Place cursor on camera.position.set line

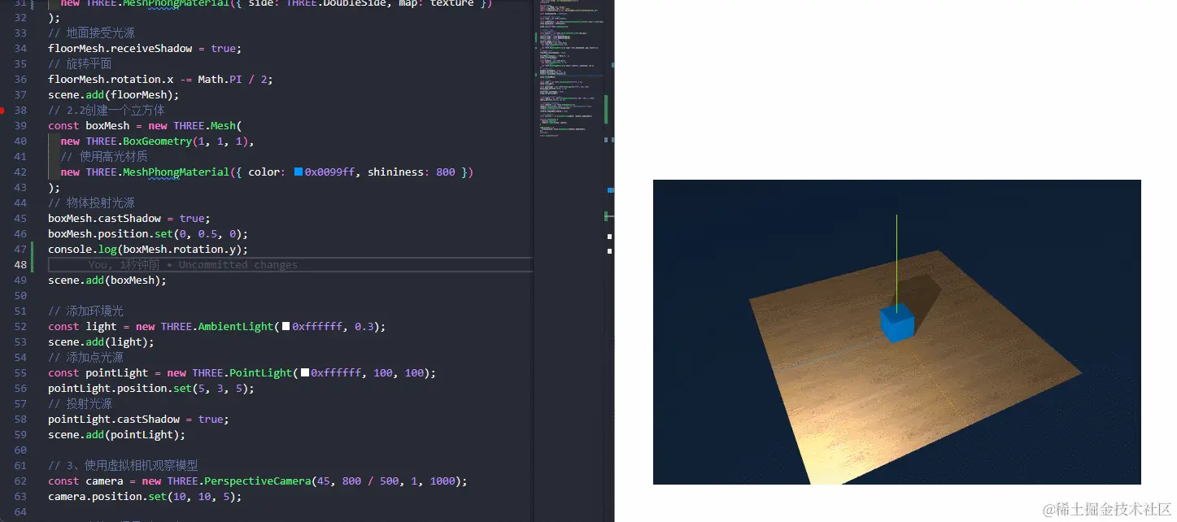tap(144, 496)
